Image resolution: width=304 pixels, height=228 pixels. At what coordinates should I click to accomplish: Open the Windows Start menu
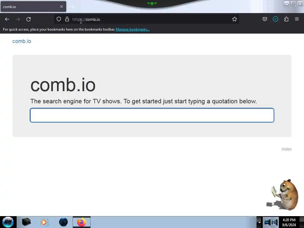coord(8,222)
